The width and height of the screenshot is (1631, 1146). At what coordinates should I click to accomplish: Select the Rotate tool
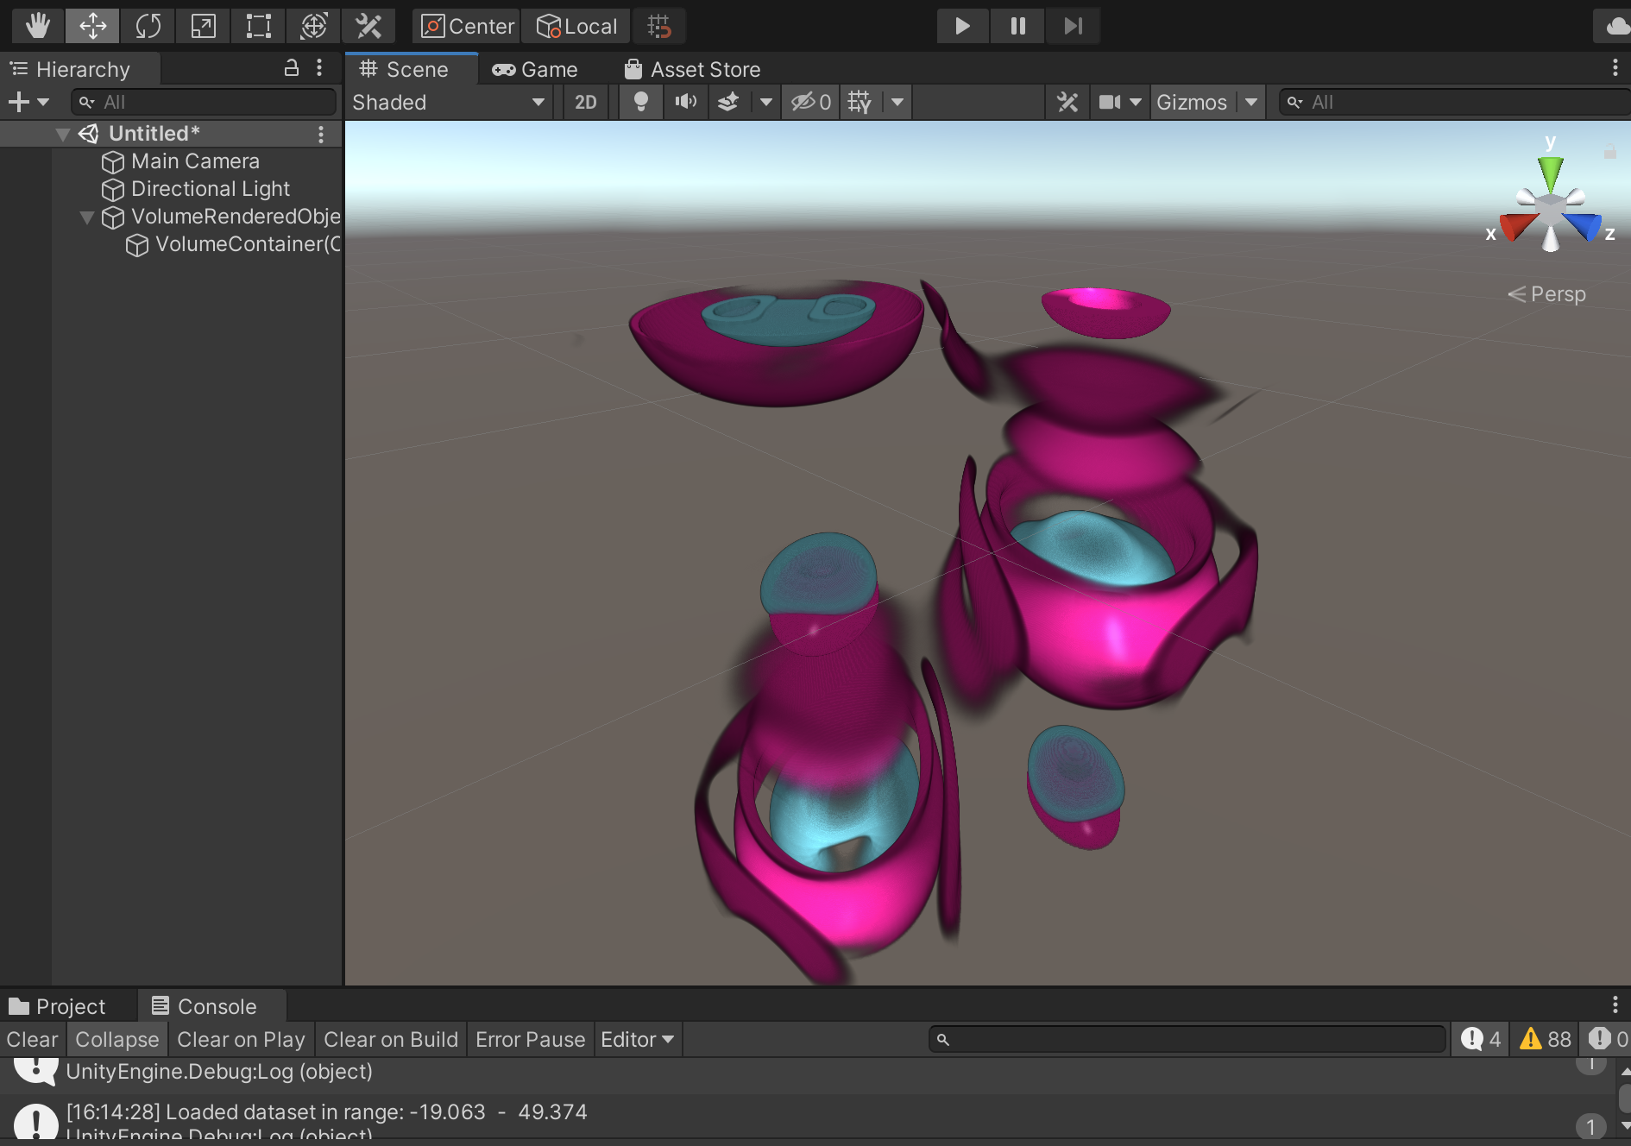pyautogui.click(x=148, y=26)
